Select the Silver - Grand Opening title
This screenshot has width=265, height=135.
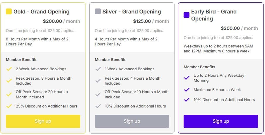pos(131,12)
